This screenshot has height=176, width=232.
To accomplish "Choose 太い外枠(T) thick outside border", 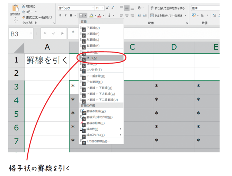I will 101,70.
